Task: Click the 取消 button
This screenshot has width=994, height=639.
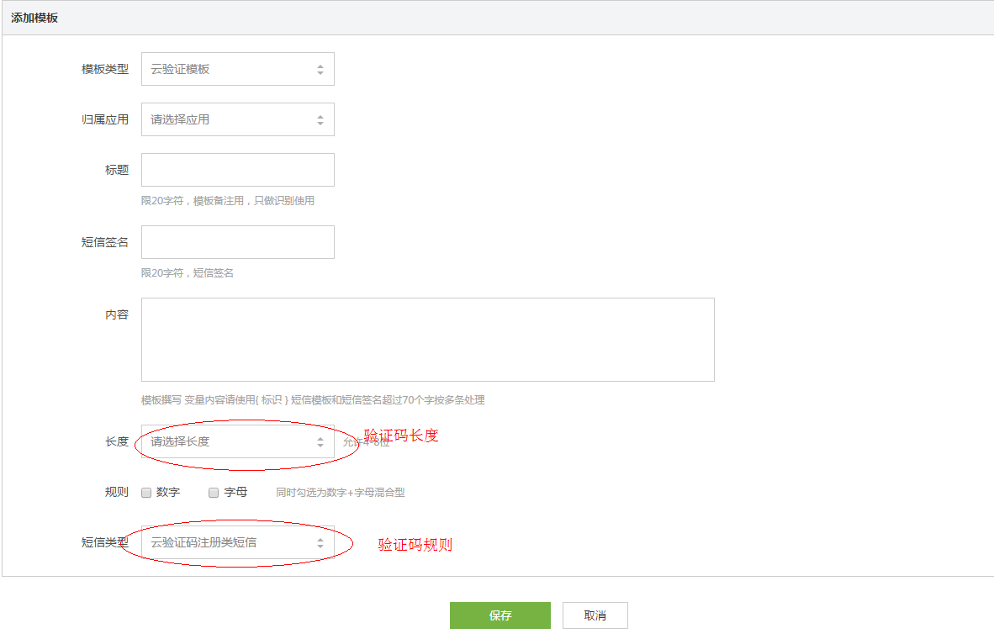Action: 595,615
